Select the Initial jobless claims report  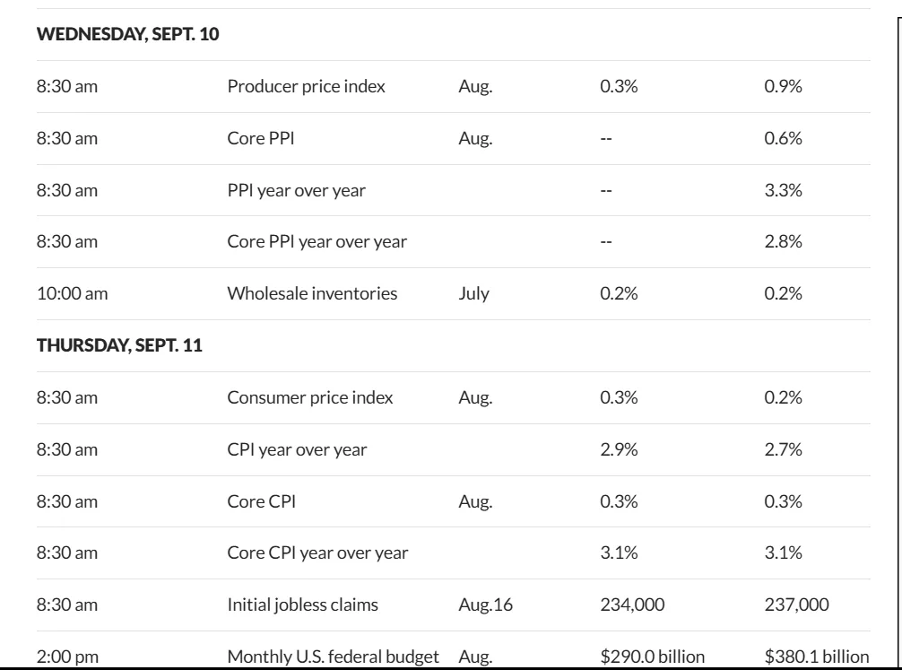pyautogui.click(x=302, y=605)
